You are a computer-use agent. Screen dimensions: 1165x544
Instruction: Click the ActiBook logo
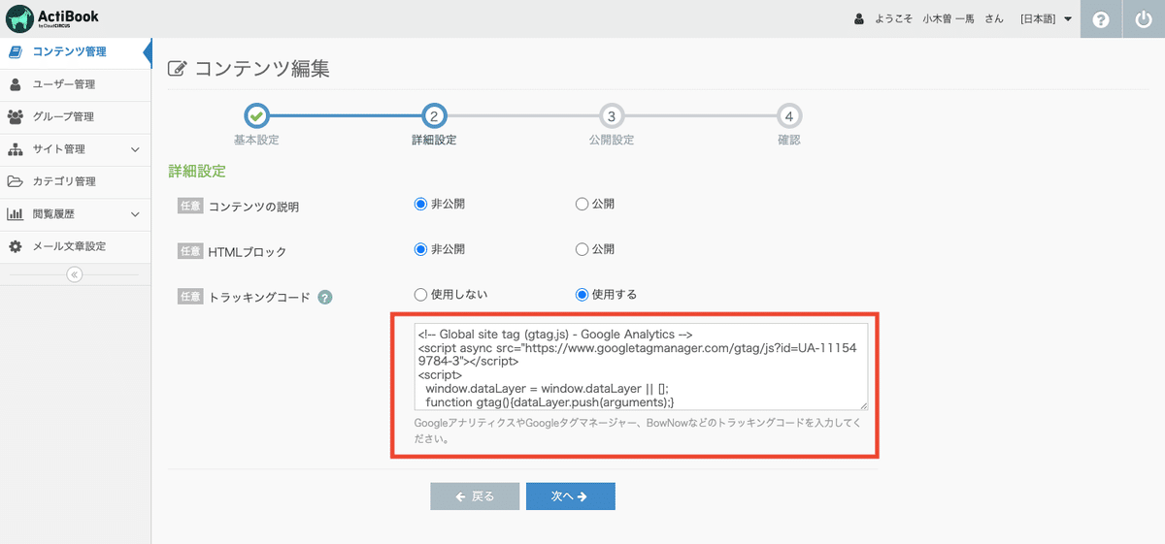(53, 18)
